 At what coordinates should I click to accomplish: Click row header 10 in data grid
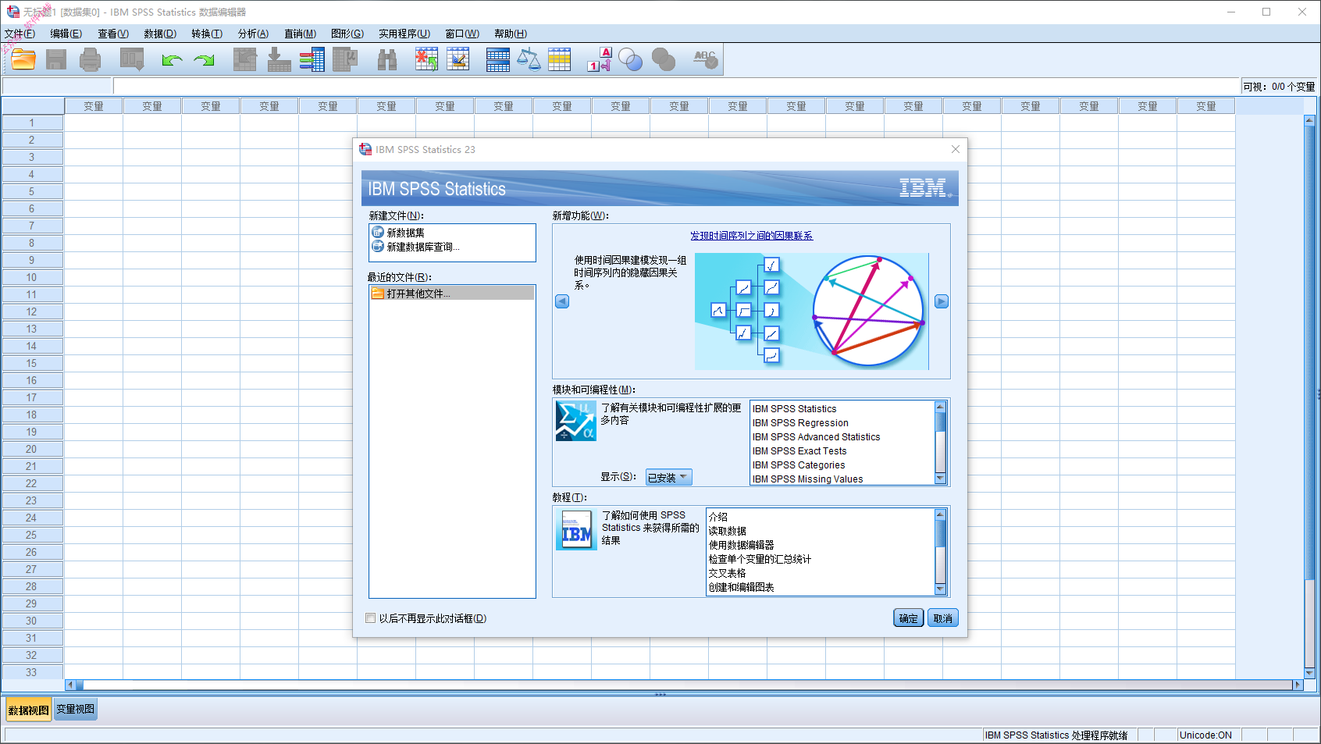click(32, 277)
